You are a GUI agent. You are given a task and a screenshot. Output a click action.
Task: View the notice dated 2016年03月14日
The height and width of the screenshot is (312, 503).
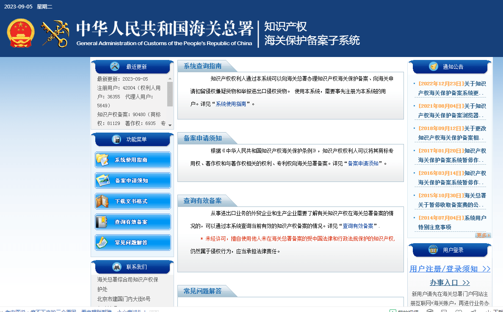(452, 178)
